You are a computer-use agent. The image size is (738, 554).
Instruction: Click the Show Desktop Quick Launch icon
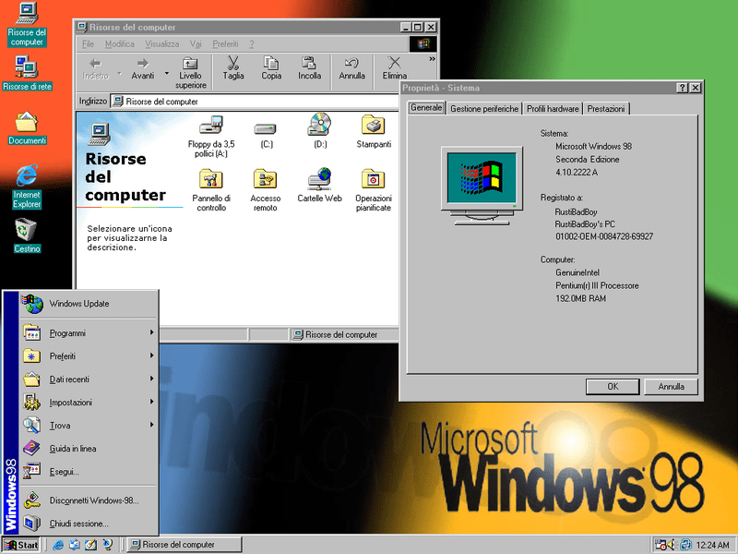(x=90, y=545)
